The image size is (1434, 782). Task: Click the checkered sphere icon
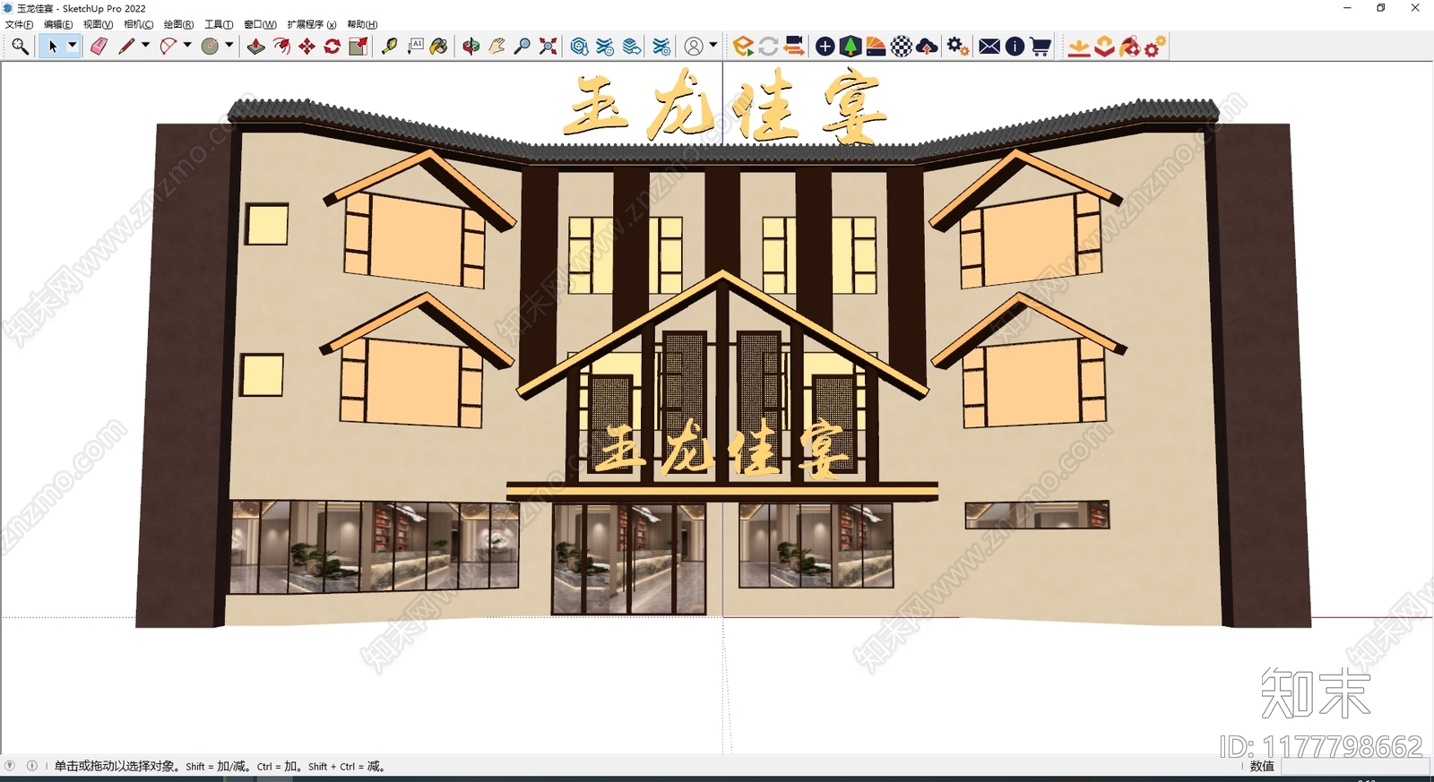[x=902, y=47]
